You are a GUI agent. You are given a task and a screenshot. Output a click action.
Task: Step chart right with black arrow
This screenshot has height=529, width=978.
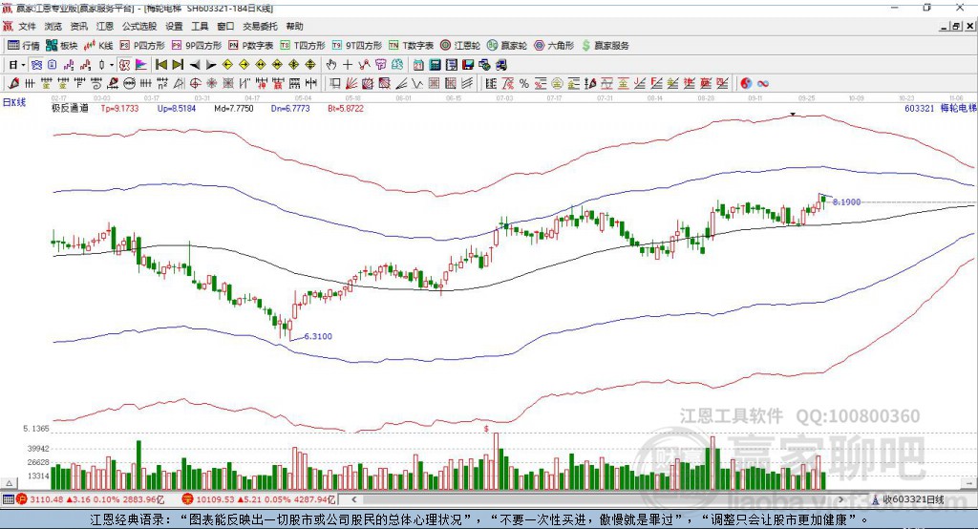point(211,65)
